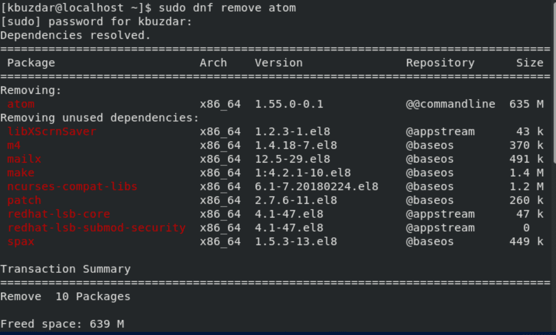Select redhat-lsb-core package name
Screen dimensions: 556x335
click(x=59, y=214)
